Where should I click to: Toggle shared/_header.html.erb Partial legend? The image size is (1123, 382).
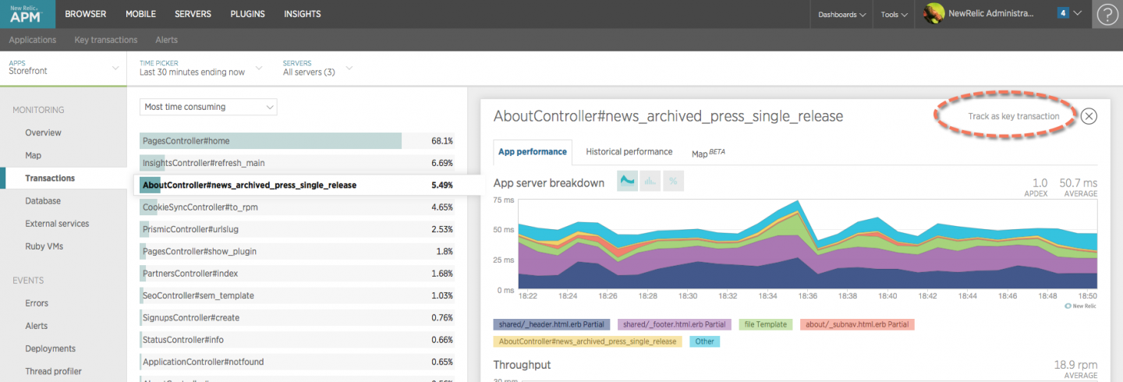pos(552,324)
